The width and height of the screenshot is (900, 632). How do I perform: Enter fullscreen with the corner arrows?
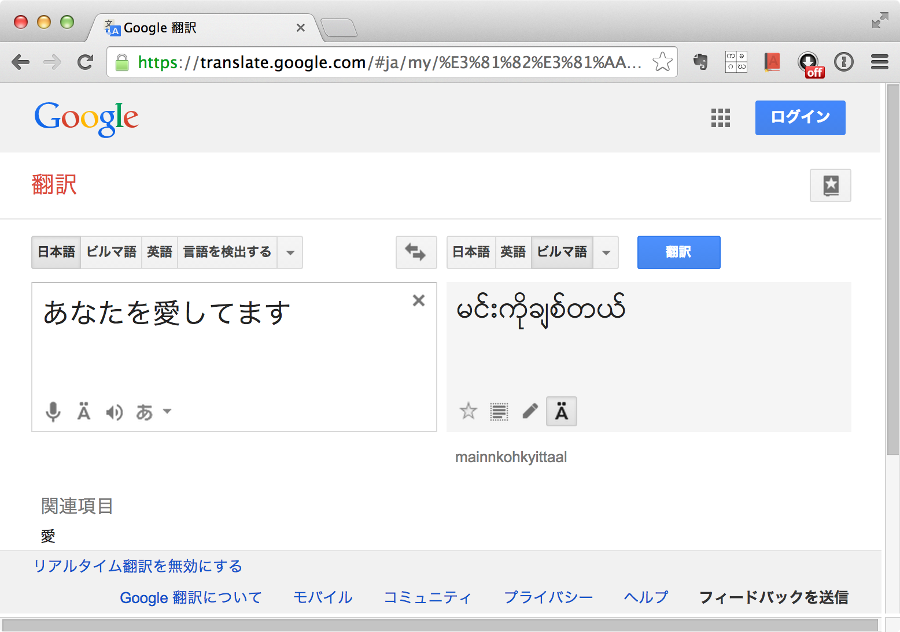[x=880, y=21]
